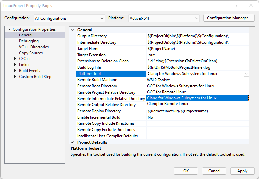Collapse the Configuration Properties tree node
Image resolution: width=259 pixels, height=179 pixels.
(9, 29)
